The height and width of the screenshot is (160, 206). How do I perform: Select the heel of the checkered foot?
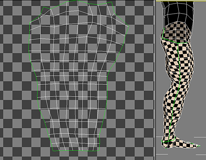(x=163, y=144)
